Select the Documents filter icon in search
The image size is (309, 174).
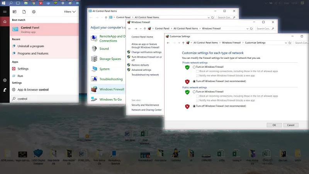pyautogui.click(x=24, y=12)
